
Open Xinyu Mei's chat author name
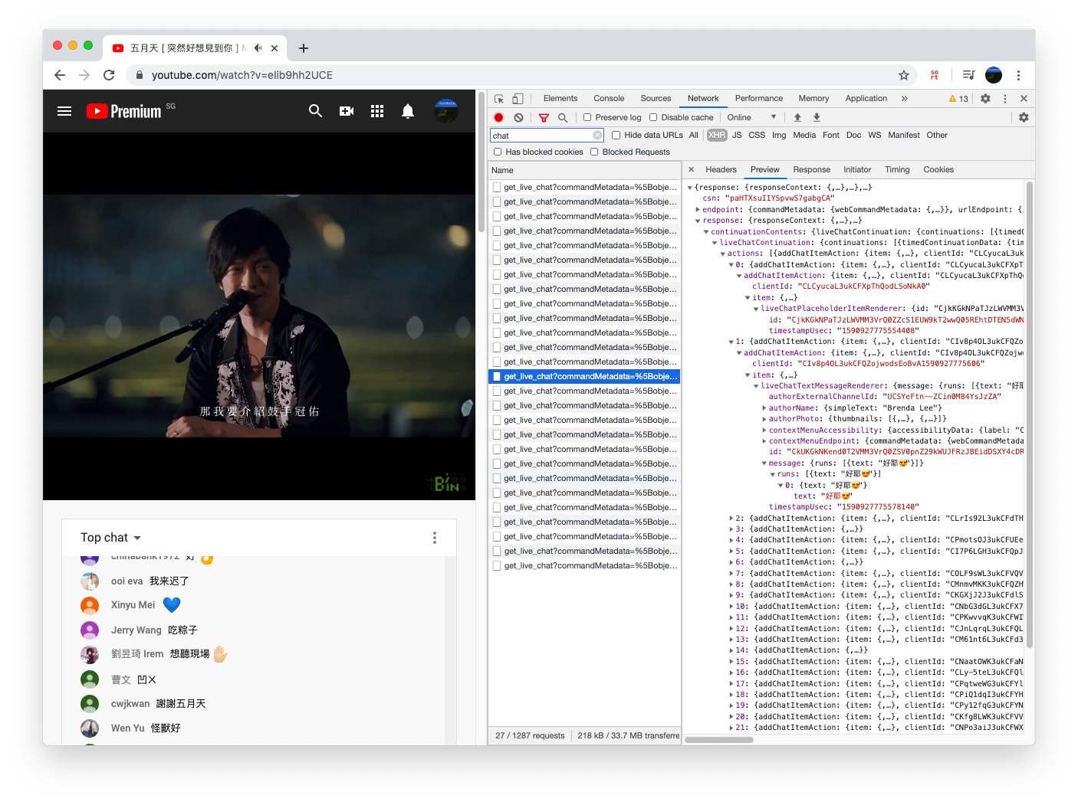pos(133,605)
